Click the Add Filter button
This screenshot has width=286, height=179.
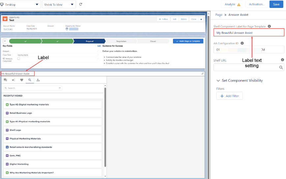point(229,96)
